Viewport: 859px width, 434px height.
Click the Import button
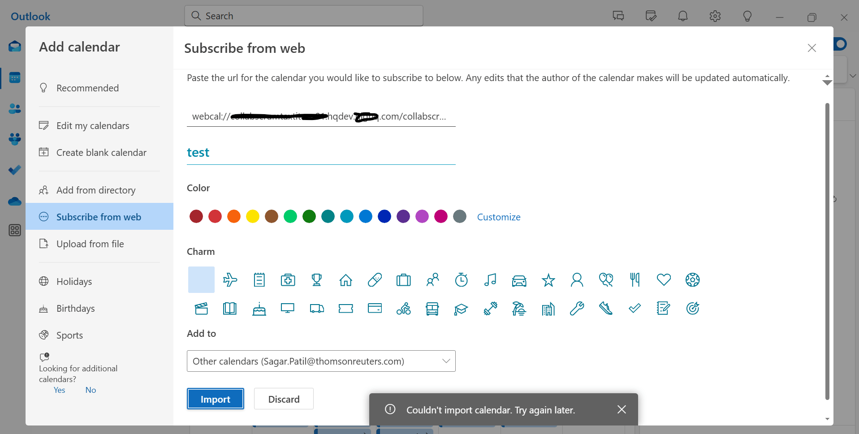tap(216, 399)
